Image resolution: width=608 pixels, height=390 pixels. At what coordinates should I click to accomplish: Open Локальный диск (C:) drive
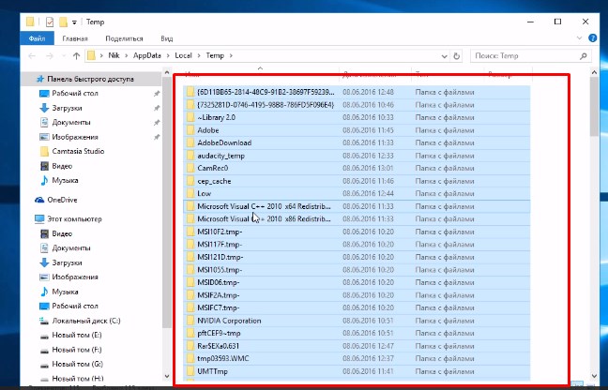click(86, 321)
